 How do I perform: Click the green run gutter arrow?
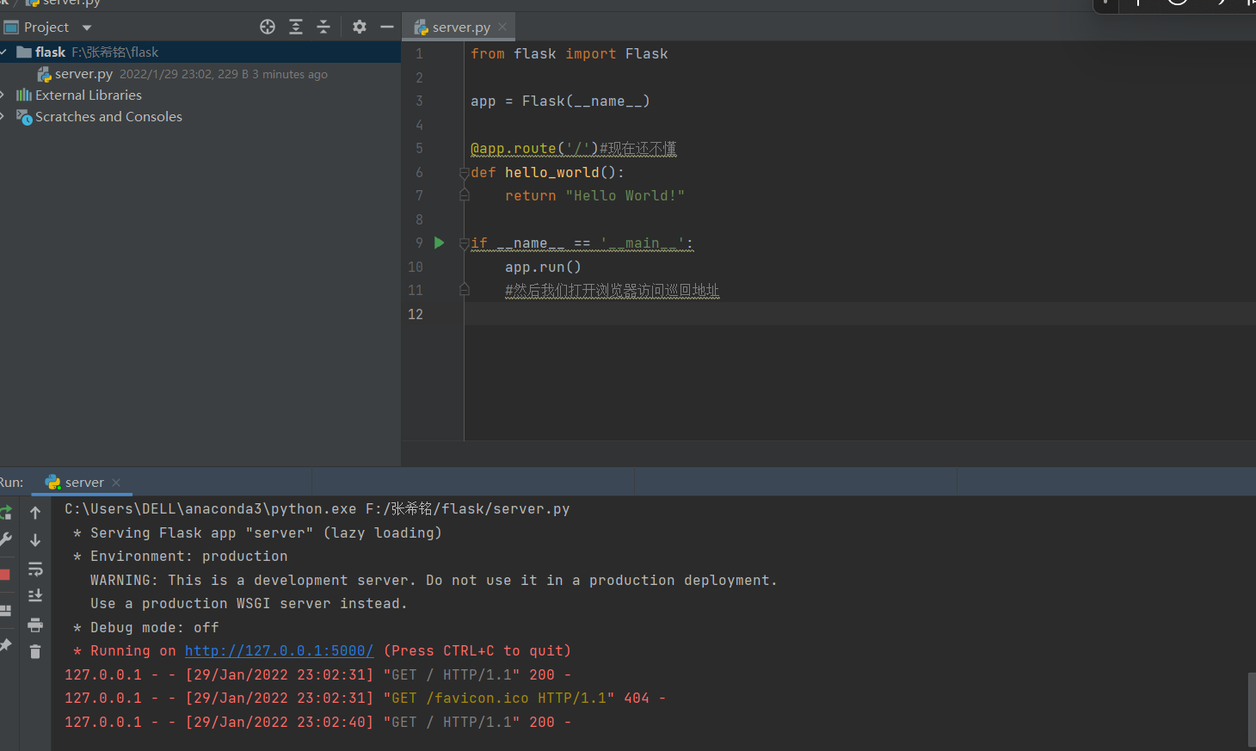pos(440,243)
